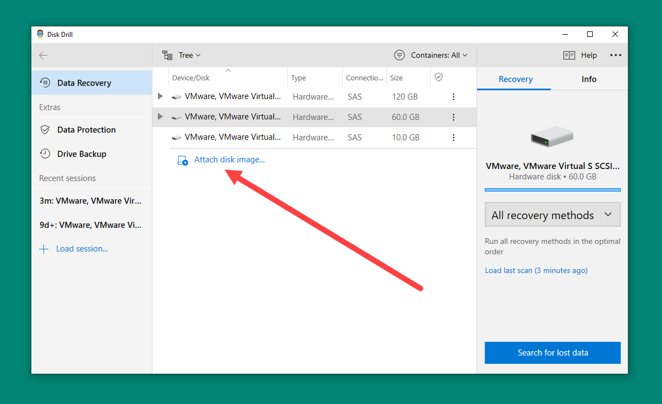Click the large hard disk image in Recovery panel
Screen dimensions: 662x404
(x=552, y=136)
